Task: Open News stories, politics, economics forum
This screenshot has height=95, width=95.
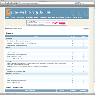Action: pos(16,80)
